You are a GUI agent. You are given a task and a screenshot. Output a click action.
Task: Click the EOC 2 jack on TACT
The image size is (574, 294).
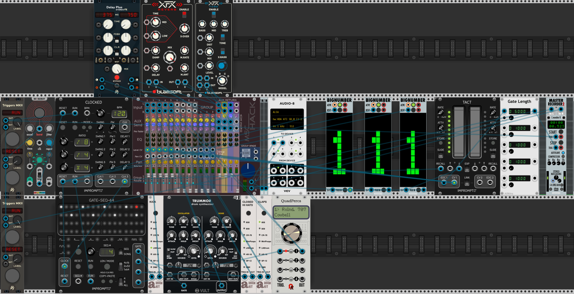click(x=490, y=182)
